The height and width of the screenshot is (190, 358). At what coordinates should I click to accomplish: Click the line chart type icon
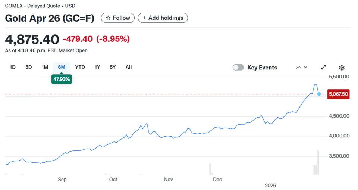[x=298, y=68]
